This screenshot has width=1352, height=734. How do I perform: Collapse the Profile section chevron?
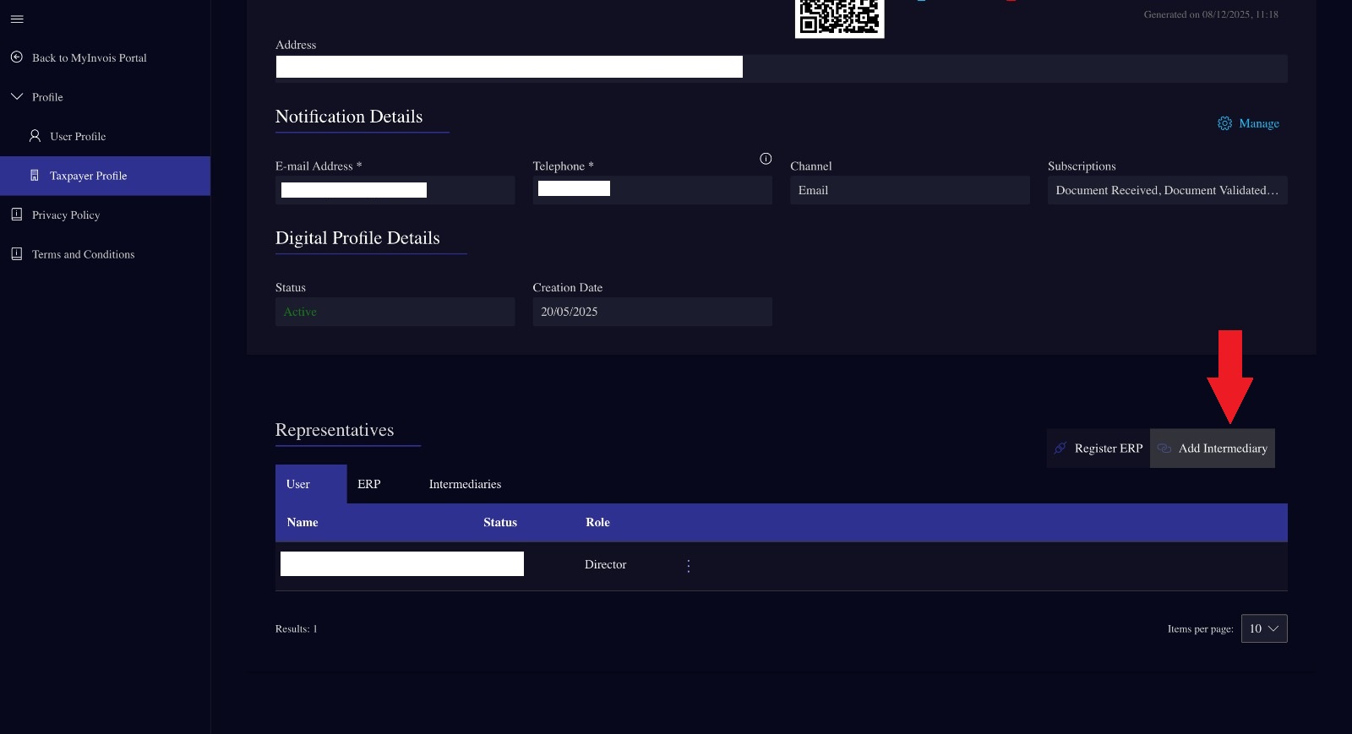(17, 97)
